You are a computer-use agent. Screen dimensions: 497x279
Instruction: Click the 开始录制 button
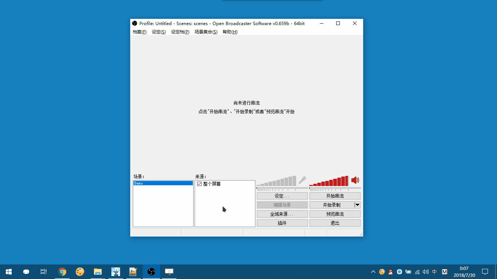332,205
